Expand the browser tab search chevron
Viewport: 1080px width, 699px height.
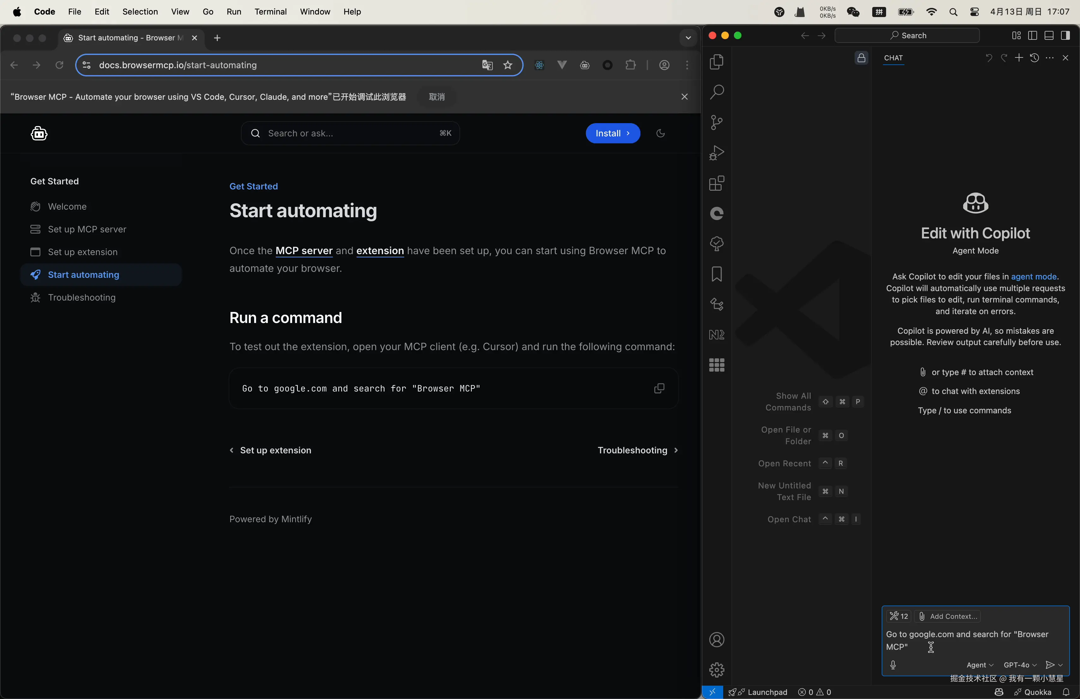coord(688,38)
